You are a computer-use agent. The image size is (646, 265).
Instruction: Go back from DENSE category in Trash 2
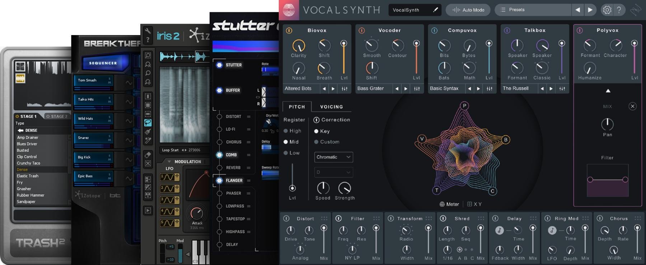tap(20, 130)
